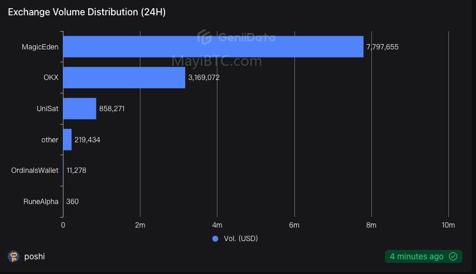Click the 3,169,072 value label
The width and height of the screenshot is (476, 274).
[x=204, y=78]
